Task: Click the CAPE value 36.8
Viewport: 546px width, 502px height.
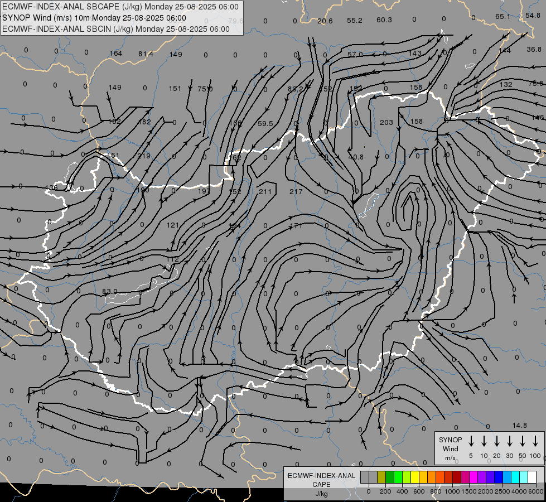Action: coord(534,50)
